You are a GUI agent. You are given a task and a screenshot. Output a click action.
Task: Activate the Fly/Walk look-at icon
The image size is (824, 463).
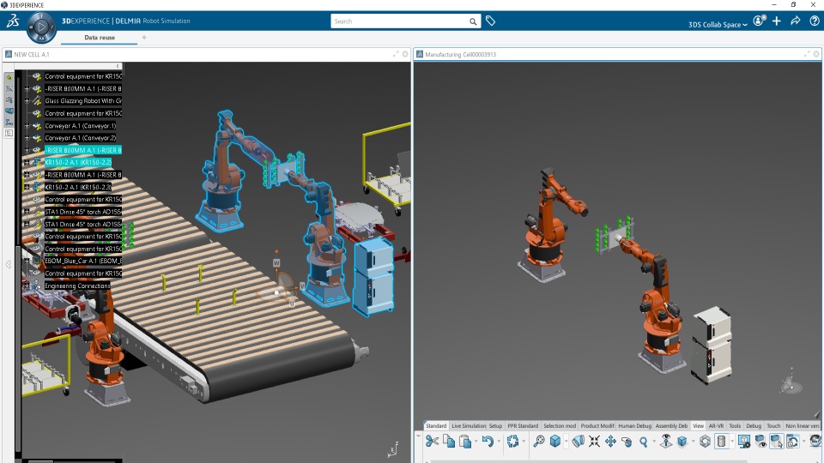(x=666, y=442)
